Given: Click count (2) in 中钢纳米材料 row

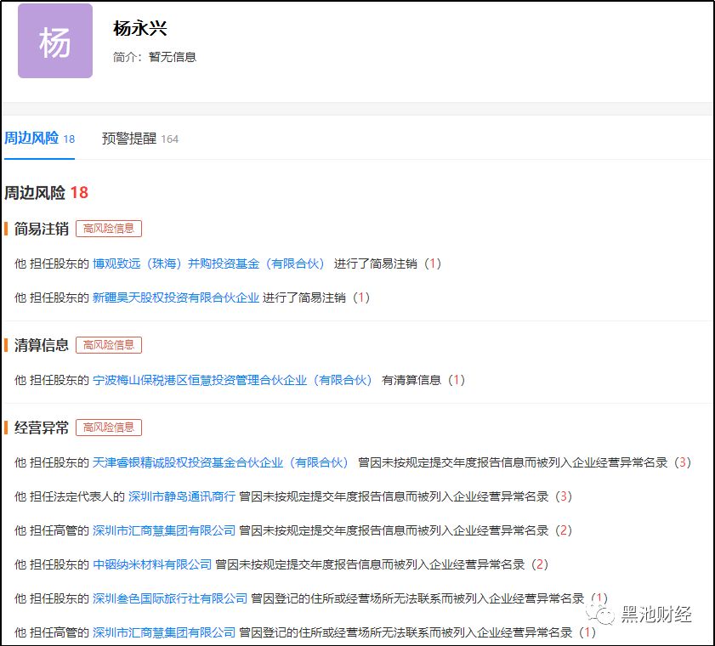Looking at the screenshot, I should click(540, 564).
